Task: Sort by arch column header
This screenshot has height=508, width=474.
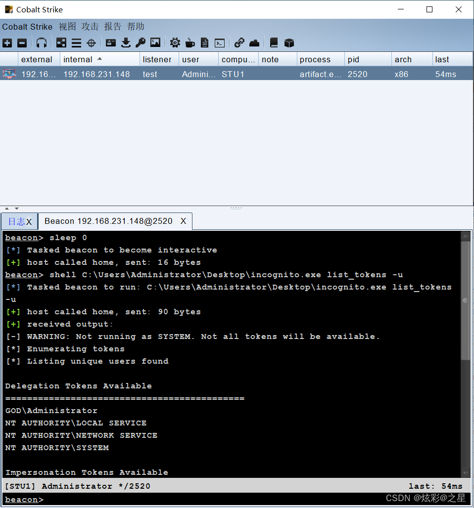Action: tap(412, 60)
